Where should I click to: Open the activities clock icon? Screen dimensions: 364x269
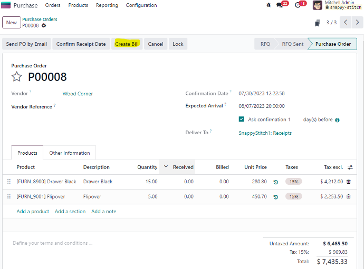(x=298, y=5)
